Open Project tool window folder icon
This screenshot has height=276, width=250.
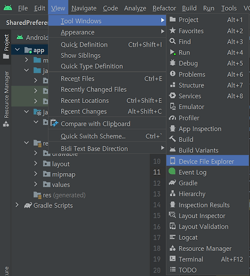(173, 19)
